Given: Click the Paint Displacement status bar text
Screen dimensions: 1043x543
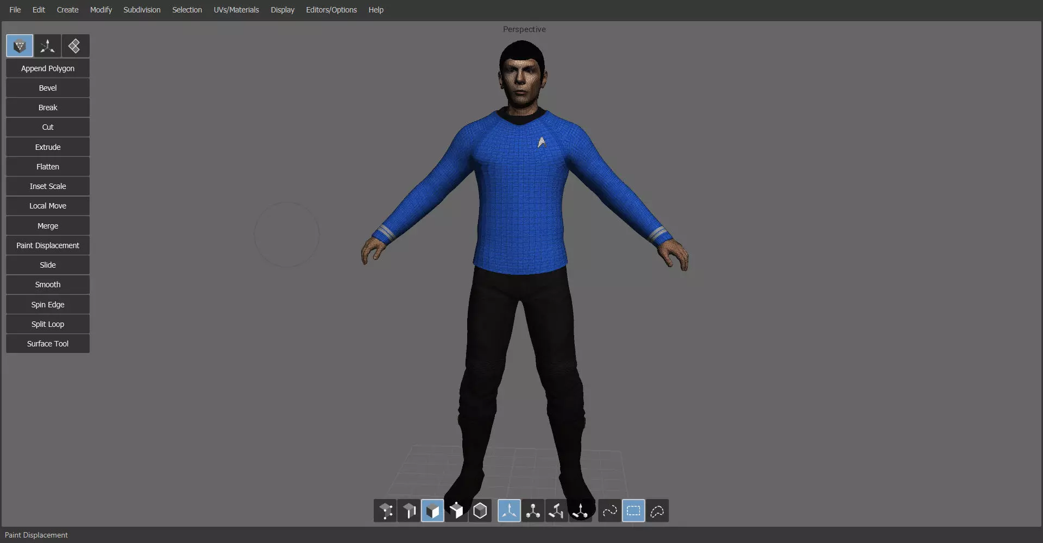Looking at the screenshot, I should [x=36, y=535].
